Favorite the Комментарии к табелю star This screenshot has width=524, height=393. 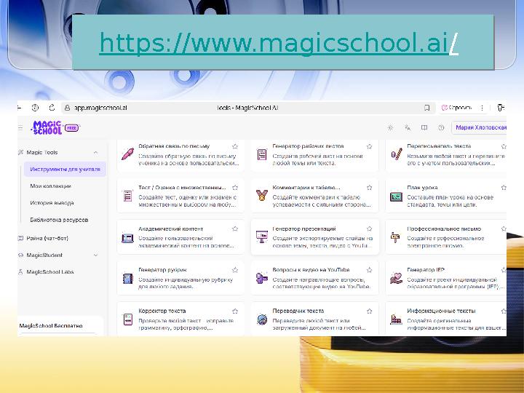click(369, 188)
